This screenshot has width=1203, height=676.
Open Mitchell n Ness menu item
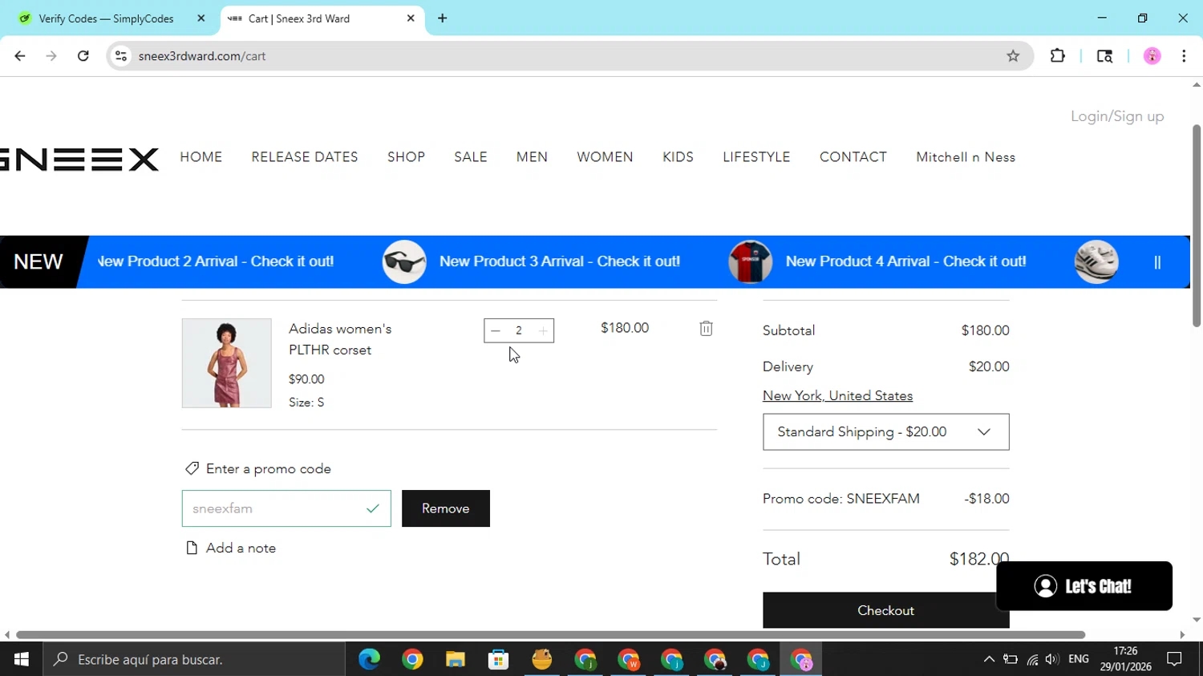click(x=966, y=157)
